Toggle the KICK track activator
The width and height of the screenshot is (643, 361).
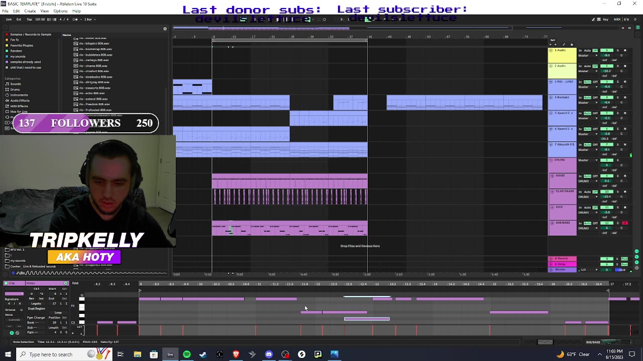click(607, 207)
